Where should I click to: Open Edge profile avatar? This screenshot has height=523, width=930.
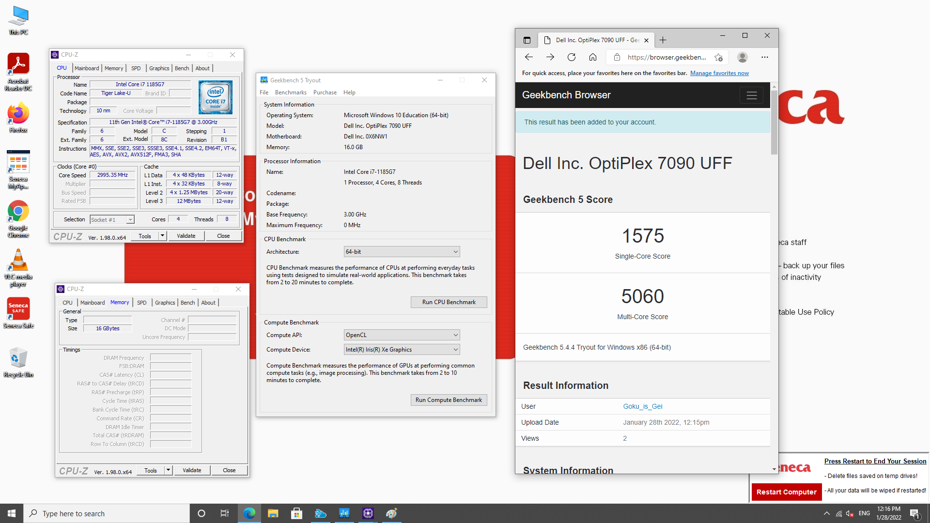pyautogui.click(x=743, y=57)
